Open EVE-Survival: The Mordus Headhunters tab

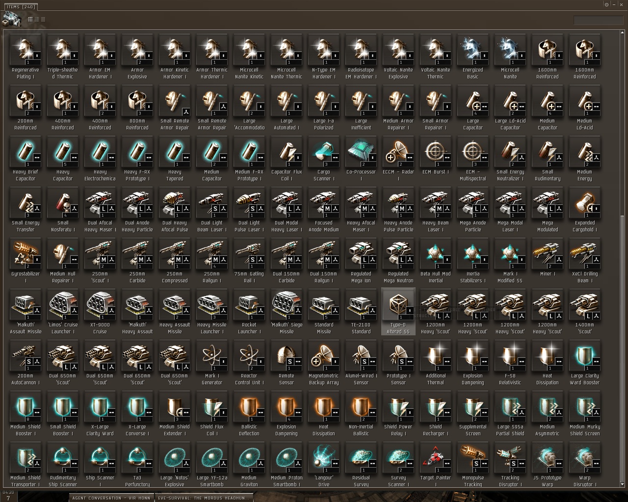[204, 498]
